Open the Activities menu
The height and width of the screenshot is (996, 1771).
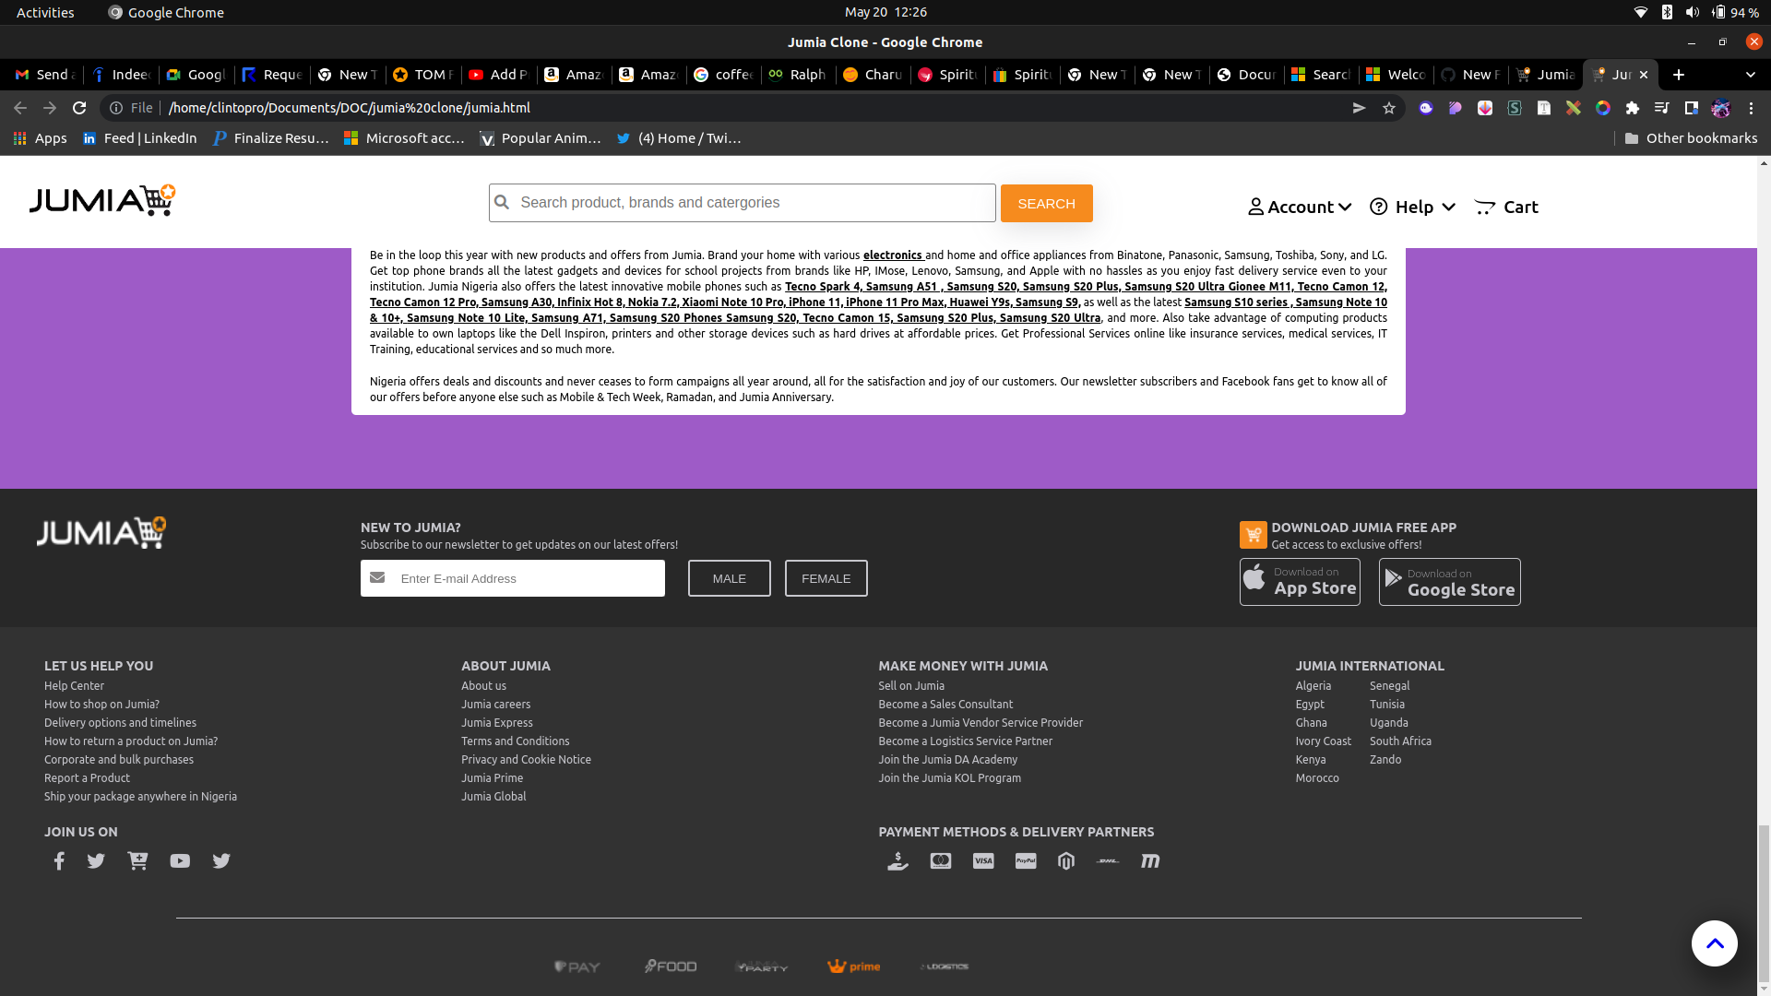(43, 12)
